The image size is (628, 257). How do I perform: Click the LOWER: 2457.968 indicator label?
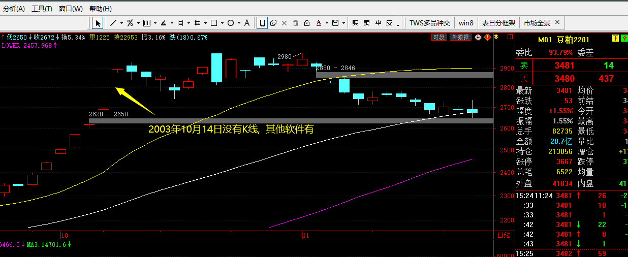(28, 46)
